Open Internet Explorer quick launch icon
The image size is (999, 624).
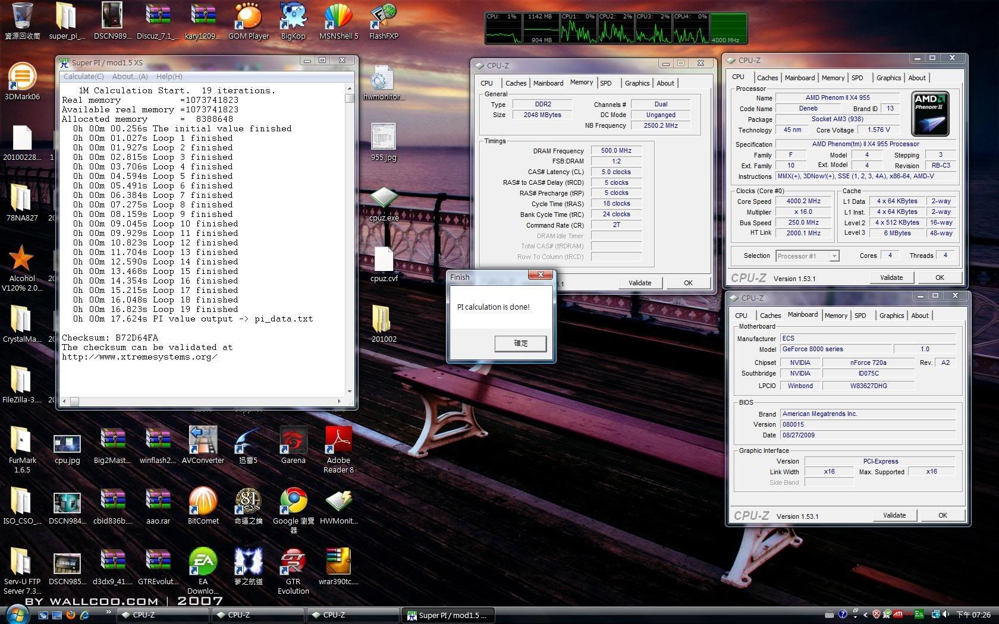point(85,614)
